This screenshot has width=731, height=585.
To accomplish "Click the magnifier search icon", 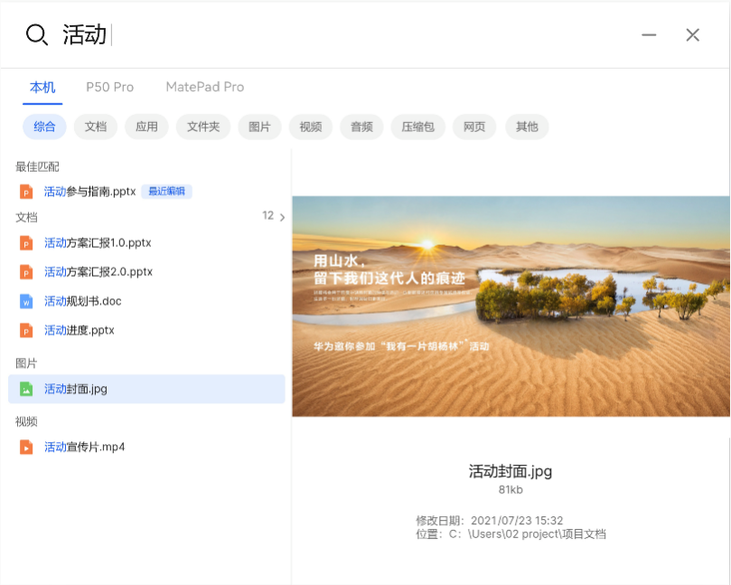I will pos(36,35).
